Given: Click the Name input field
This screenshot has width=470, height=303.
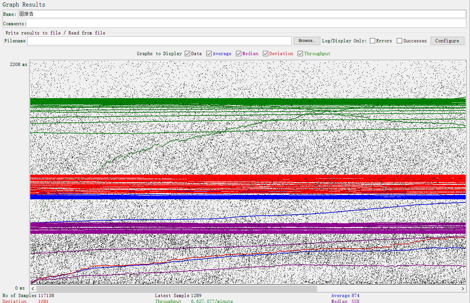Looking at the screenshot, I should (242, 14).
